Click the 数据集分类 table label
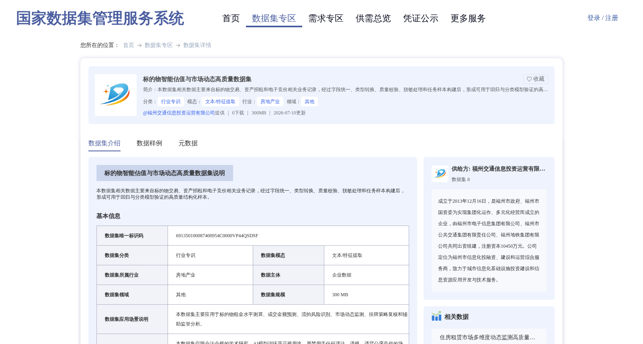Image resolution: width=643 pixels, height=344 pixels. tap(117, 255)
